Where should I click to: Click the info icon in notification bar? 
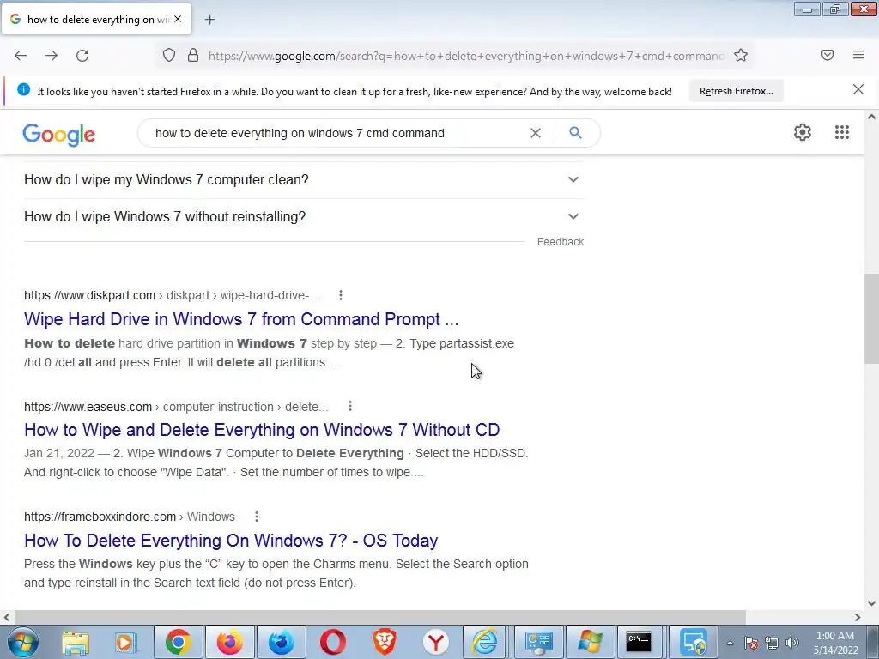(x=23, y=89)
